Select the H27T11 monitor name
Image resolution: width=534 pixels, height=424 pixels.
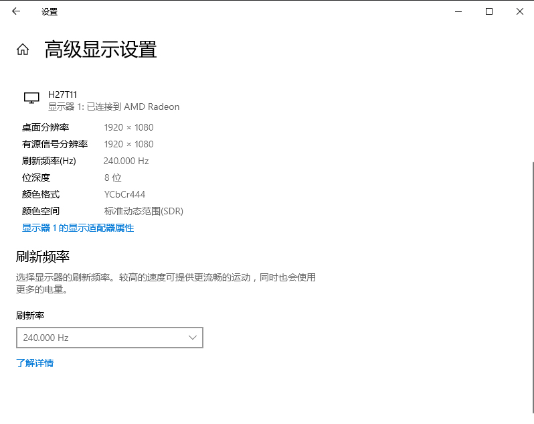point(63,94)
